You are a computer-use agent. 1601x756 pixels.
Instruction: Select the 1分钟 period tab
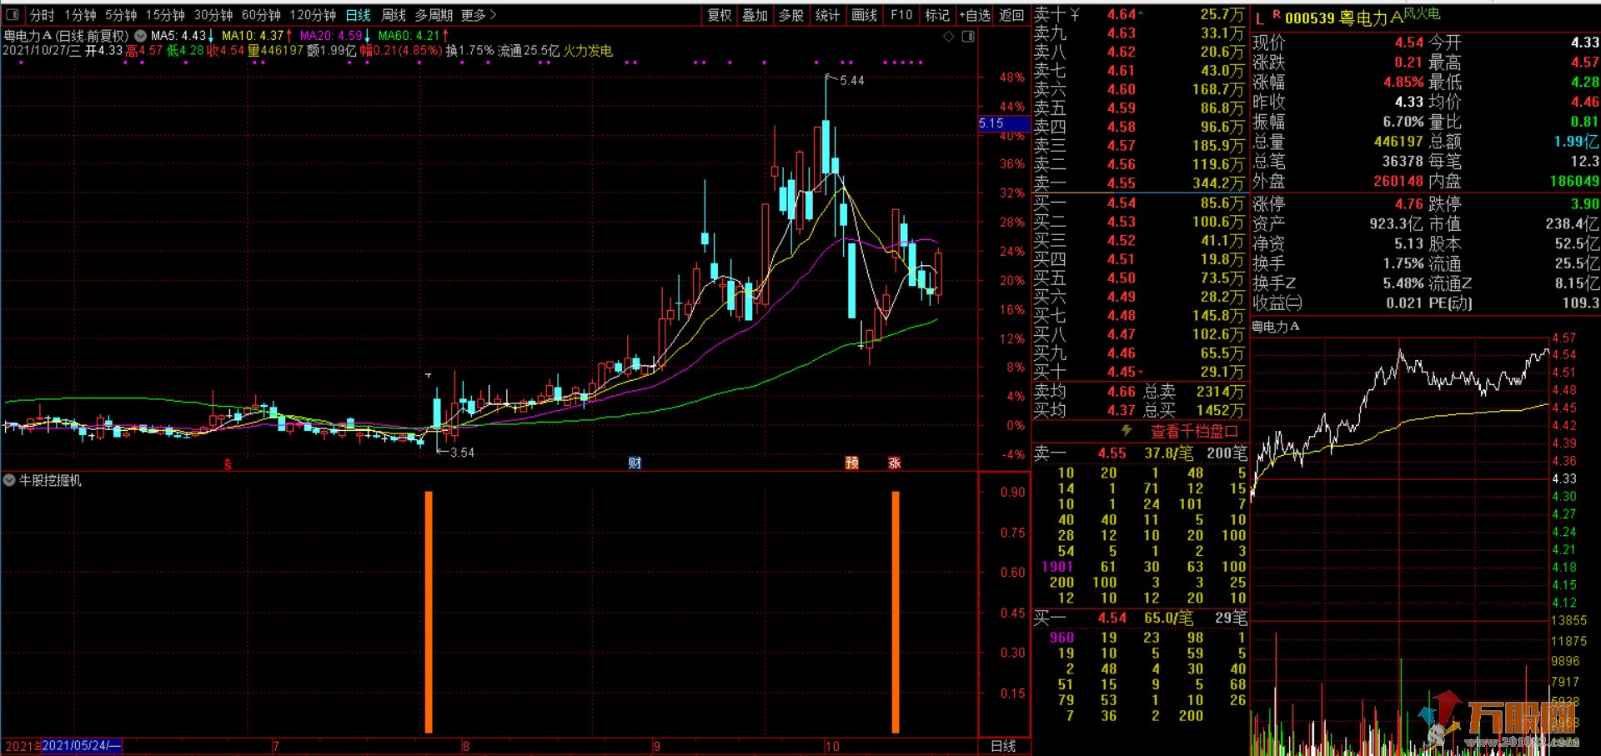tap(80, 15)
